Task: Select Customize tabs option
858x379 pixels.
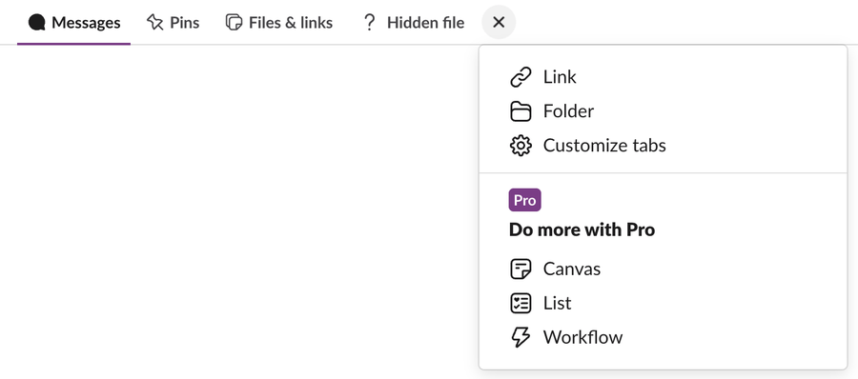Action: point(664,146)
